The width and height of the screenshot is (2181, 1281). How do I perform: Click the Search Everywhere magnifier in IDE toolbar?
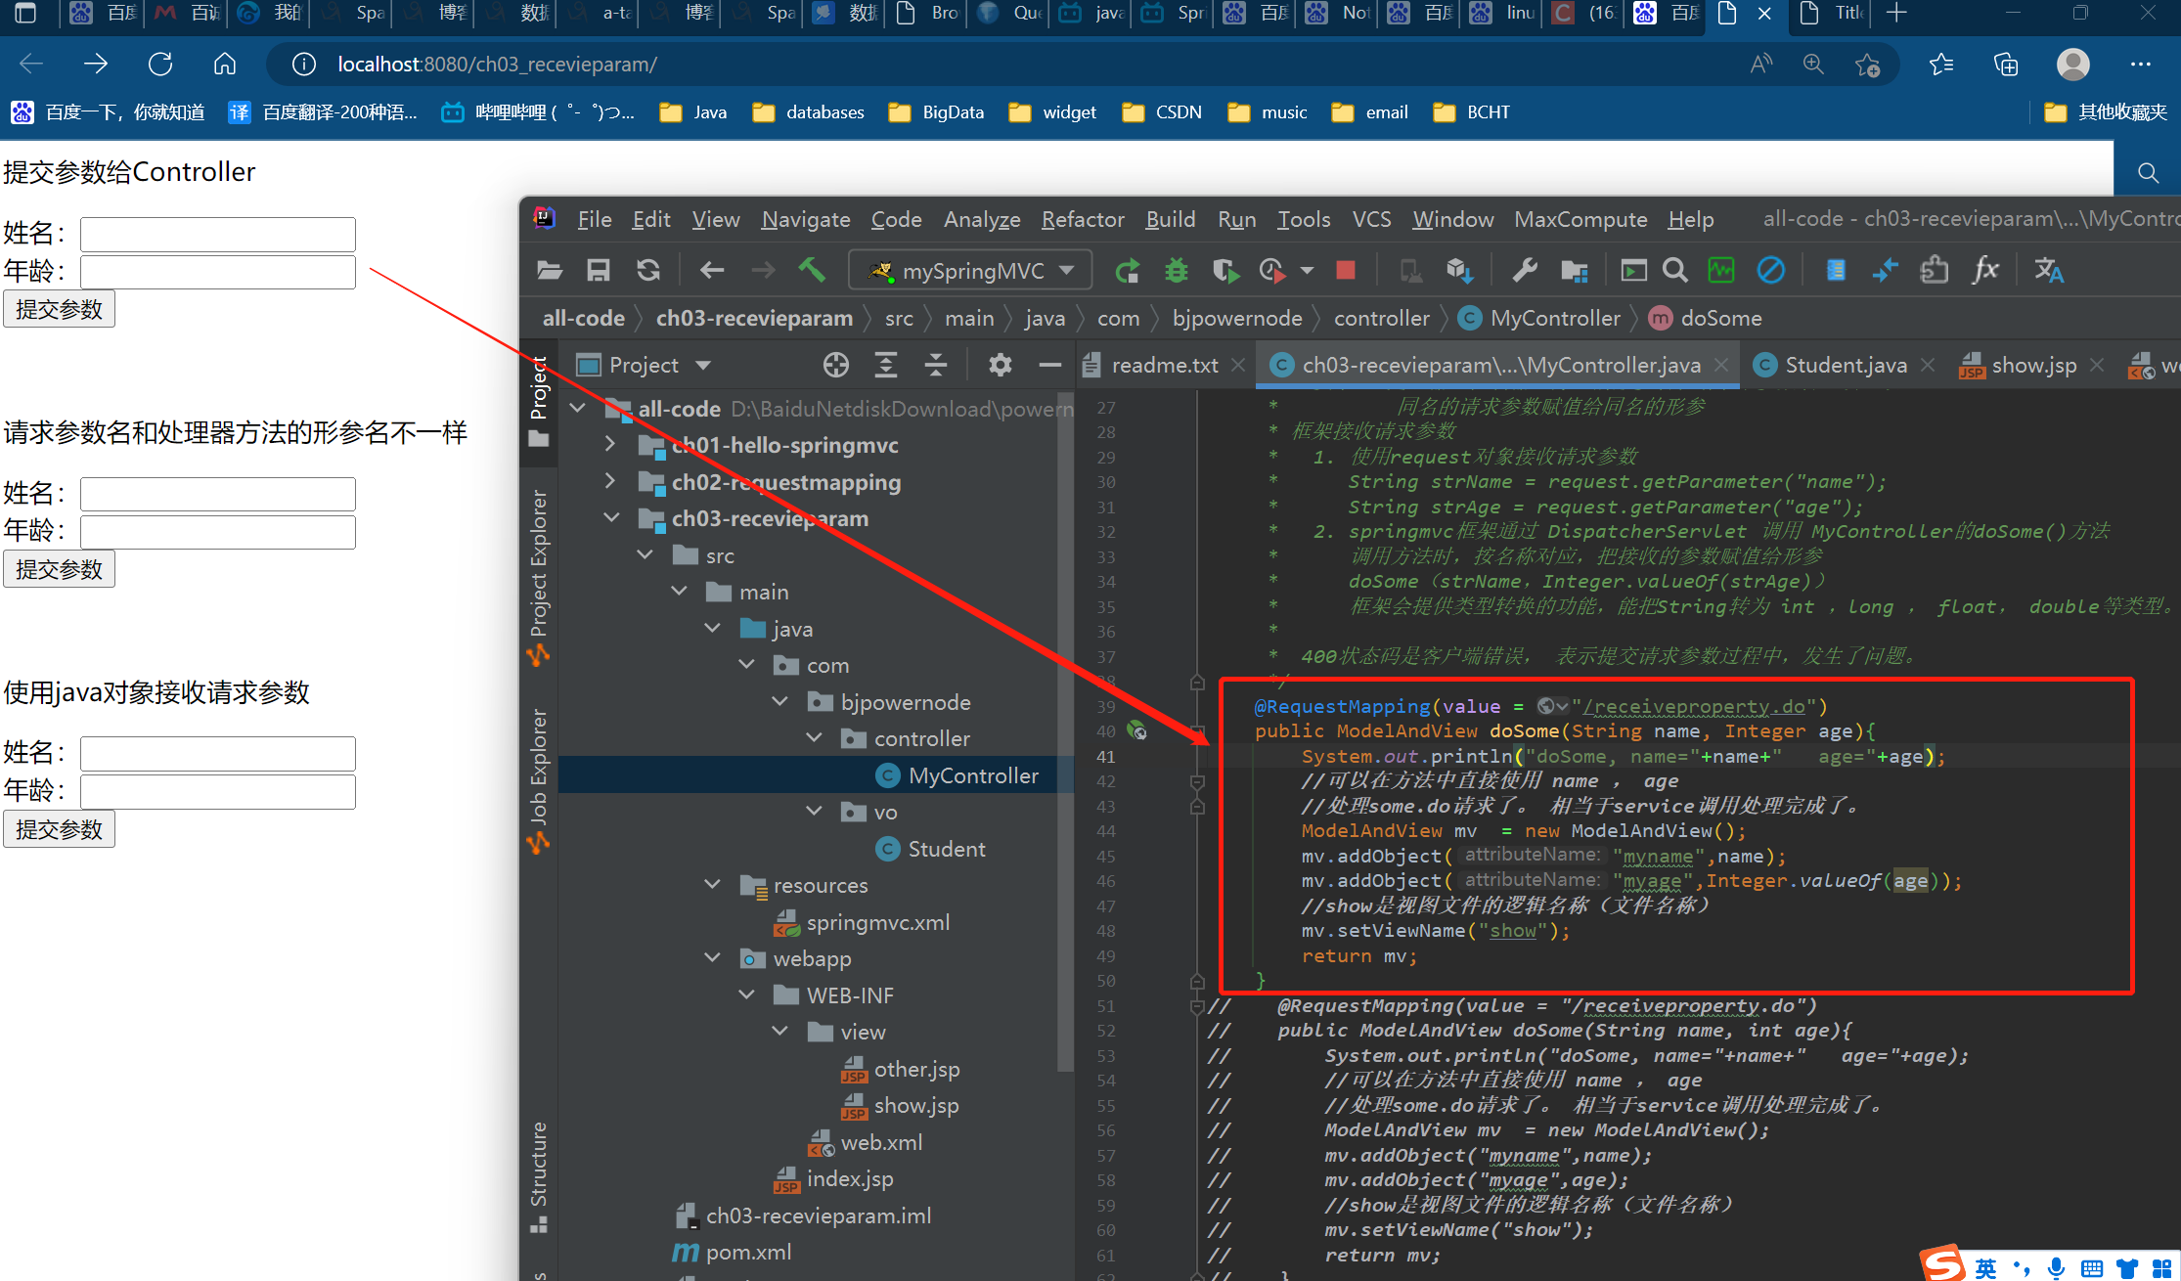[x=1675, y=271]
